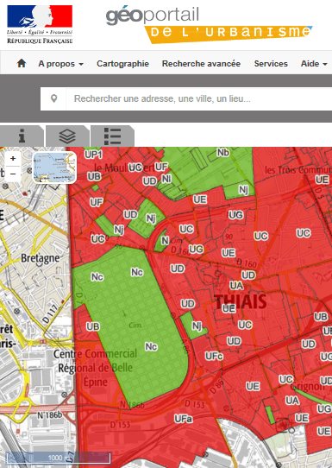Focus the address search field

(200, 98)
